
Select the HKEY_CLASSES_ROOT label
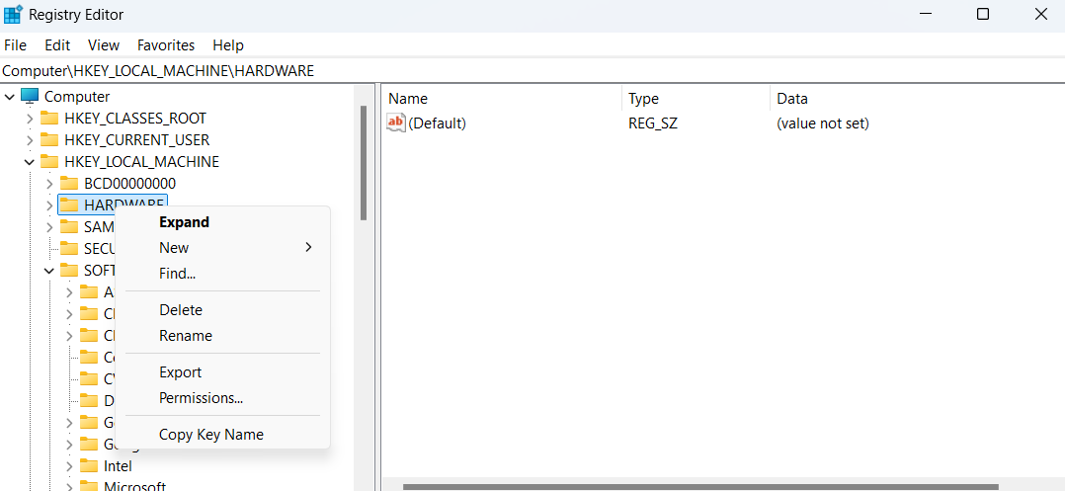pos(135,119)
